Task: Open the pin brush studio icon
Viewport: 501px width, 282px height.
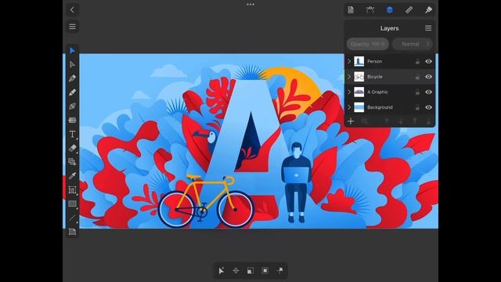Action: [x=428, y=10]
